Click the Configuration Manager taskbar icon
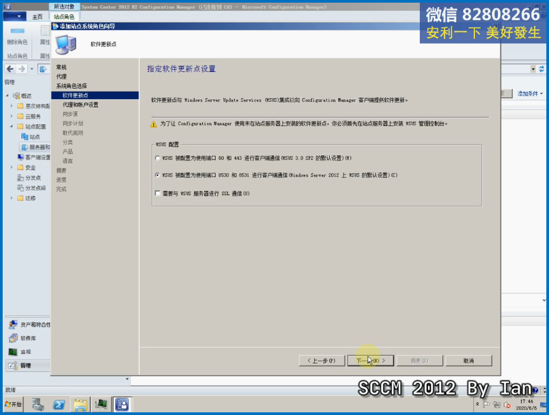 click(122, 404)
